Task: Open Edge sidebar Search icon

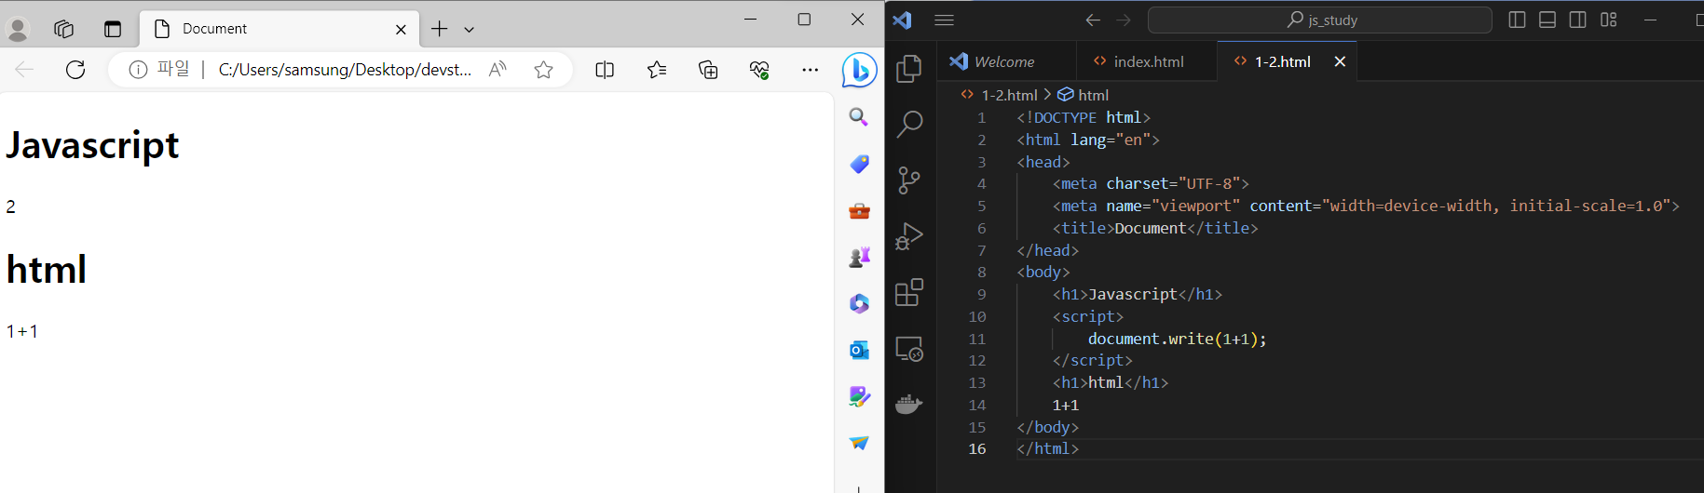Action: click(x=859, y=117)
